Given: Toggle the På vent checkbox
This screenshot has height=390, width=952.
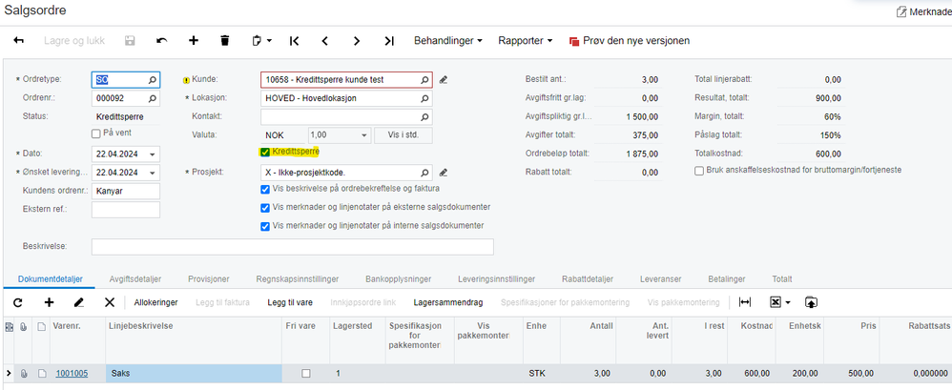Looking at the screenshot, I should [95, 133].
